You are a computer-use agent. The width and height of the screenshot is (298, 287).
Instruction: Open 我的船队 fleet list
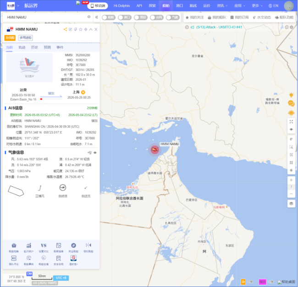point(217,17)
